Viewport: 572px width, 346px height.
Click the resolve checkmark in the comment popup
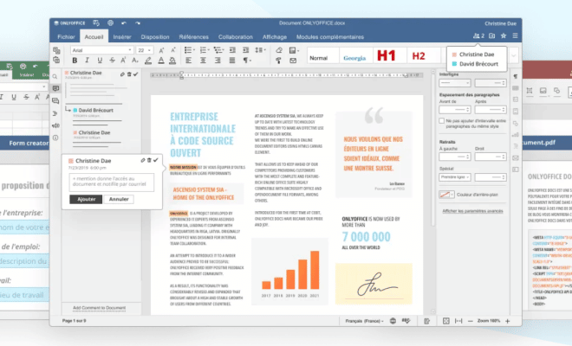pyautogui.click(x=156, y=160)
